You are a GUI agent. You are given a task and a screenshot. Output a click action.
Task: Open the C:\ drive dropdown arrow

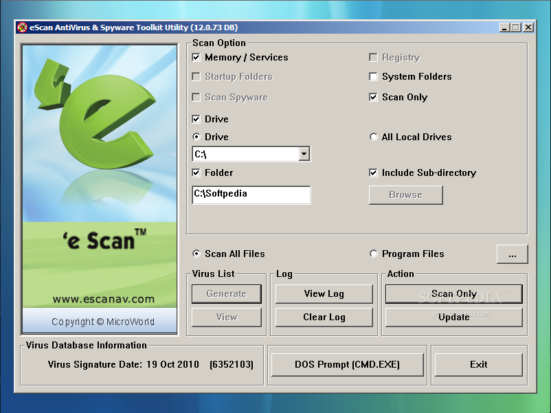coord(304,154)
